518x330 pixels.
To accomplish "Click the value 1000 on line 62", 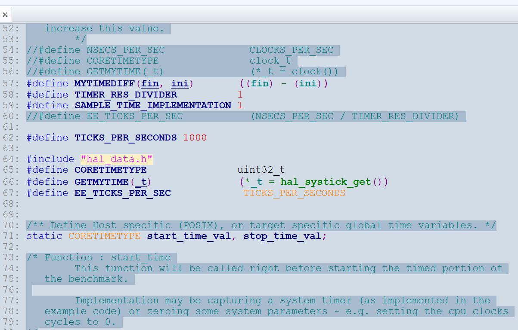I will (x=195, y=137).
